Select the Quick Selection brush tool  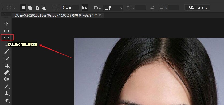(6, 58)
